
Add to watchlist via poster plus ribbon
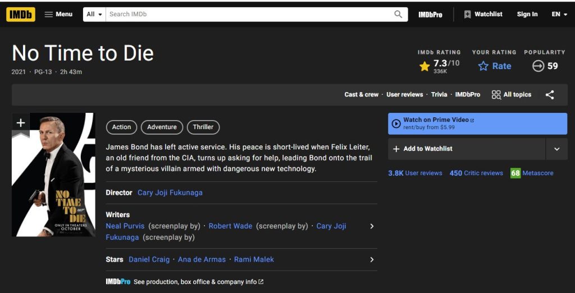21,123
